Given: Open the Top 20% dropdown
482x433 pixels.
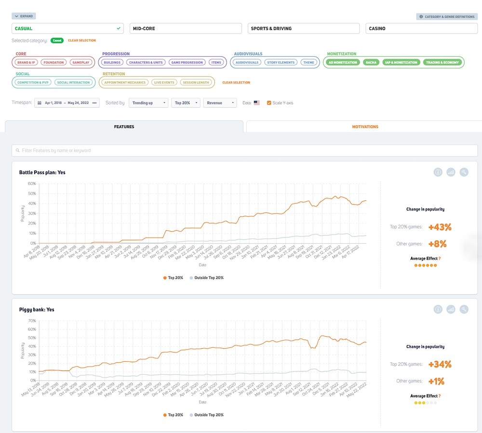Looking at the screenshot, I should pyautogui.click(x=186, y=103).
